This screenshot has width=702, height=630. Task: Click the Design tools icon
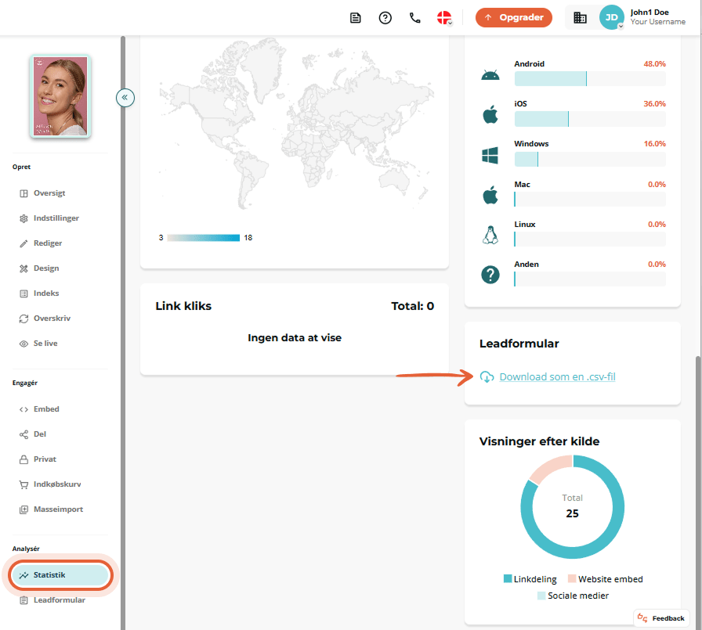[24, 268]
